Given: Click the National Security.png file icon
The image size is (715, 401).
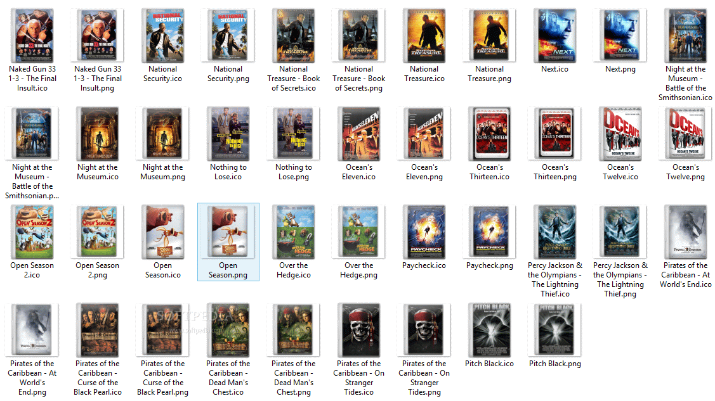Looking at the screenshot, I should coord(228,35).
